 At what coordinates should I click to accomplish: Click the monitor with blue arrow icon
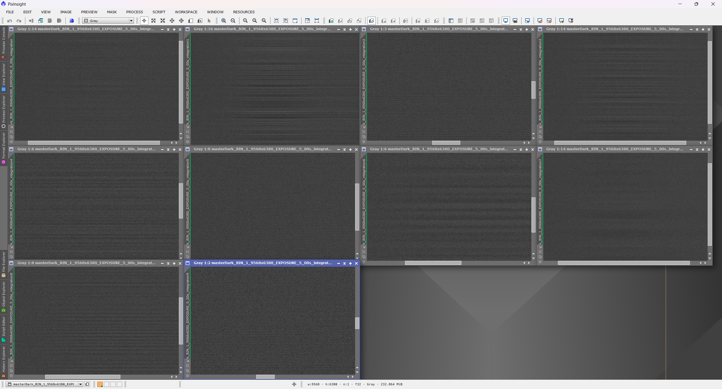point(527,21)
